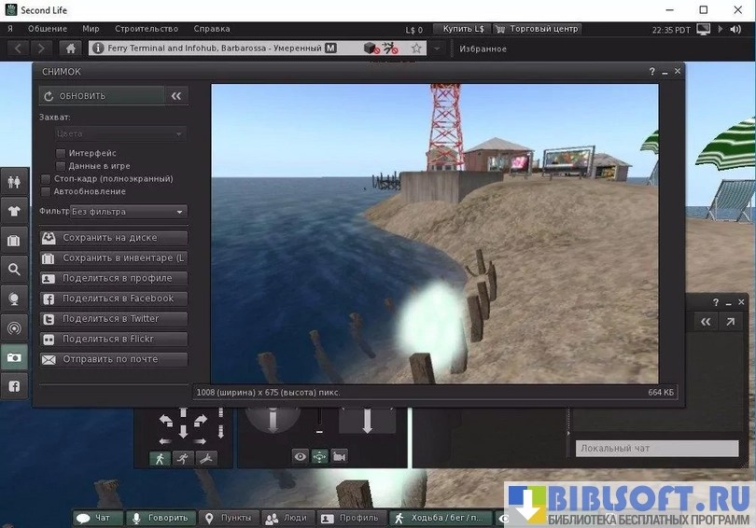Click the camera zoom slider
This screenshot has width=756, height=528.
click(x=319, y=424)
